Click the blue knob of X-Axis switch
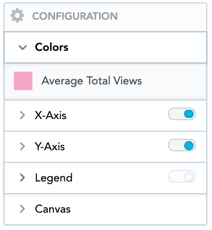Viewport: 212px width, 230px height. [189, 114]
